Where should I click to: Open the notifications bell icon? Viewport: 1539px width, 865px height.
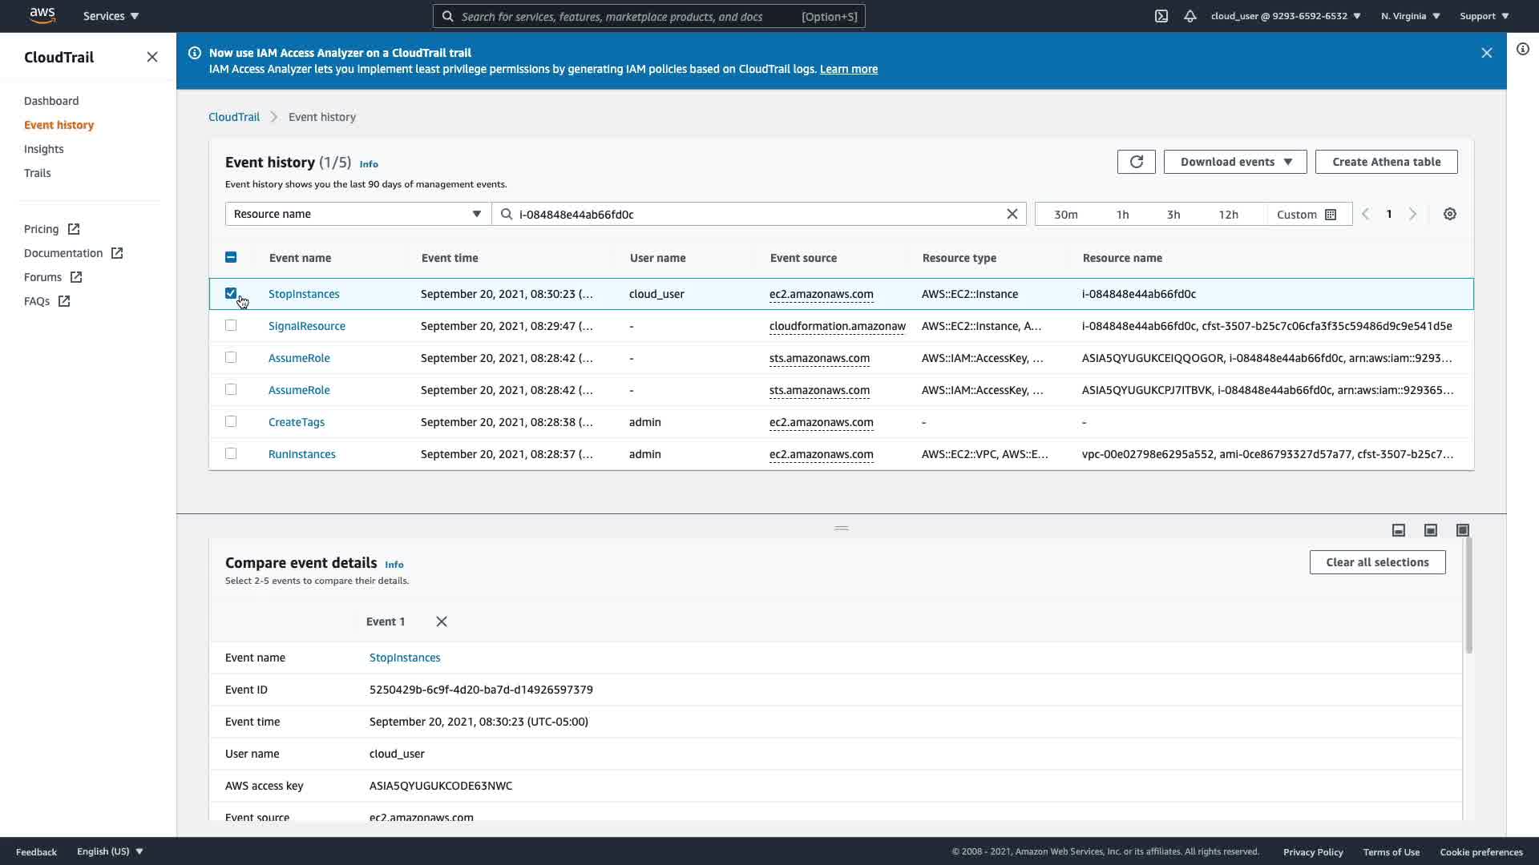(1190, 16)
